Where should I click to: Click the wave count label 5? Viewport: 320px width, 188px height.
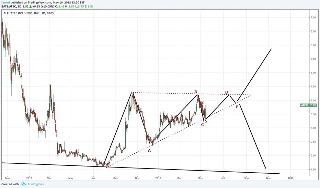(206, 121)
